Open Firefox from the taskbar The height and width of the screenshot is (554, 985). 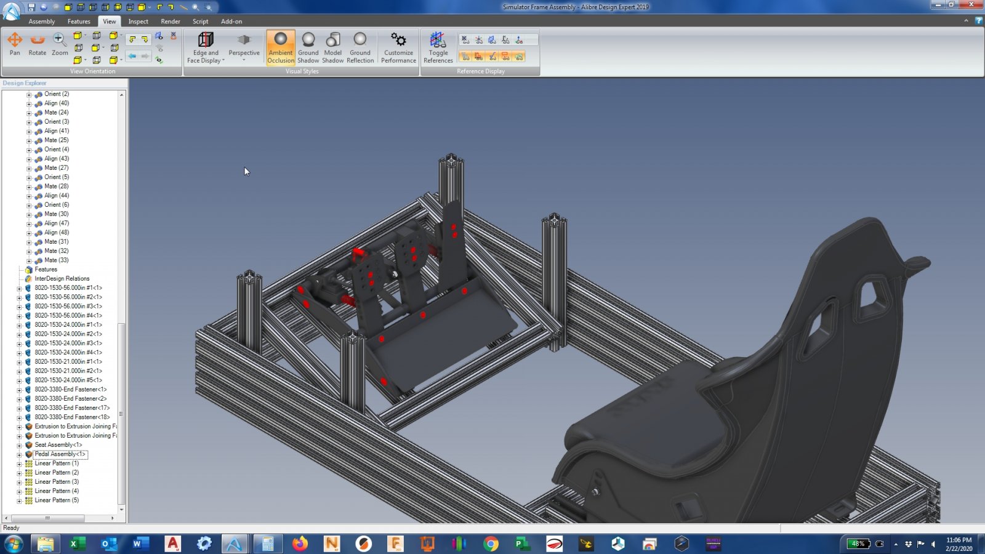point(300,544)
